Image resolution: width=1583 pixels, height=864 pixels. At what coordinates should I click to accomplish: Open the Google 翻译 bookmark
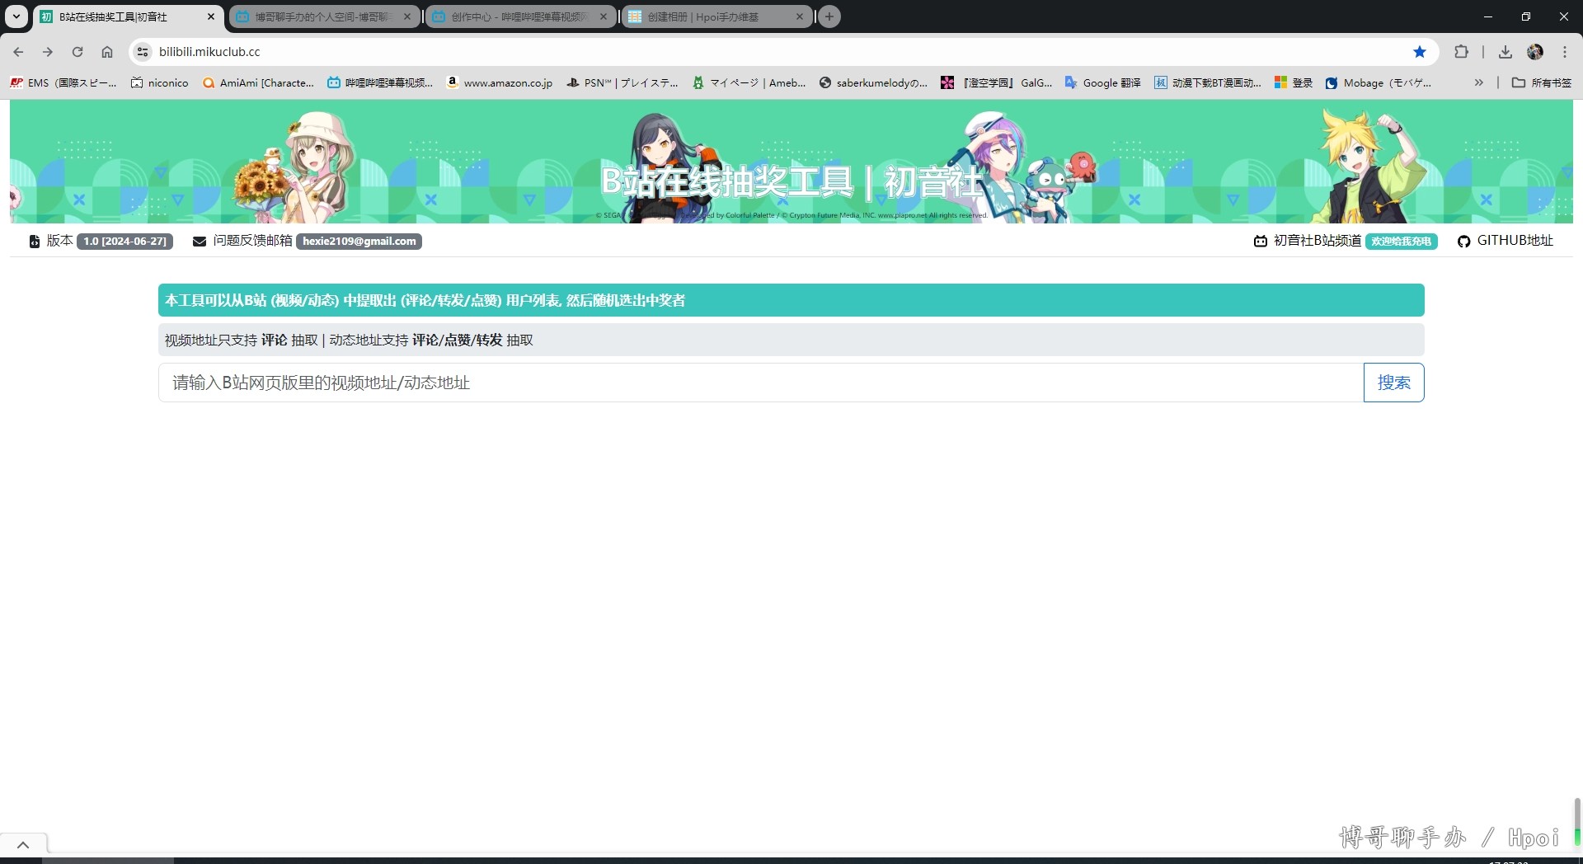(x=1103, y=82)
